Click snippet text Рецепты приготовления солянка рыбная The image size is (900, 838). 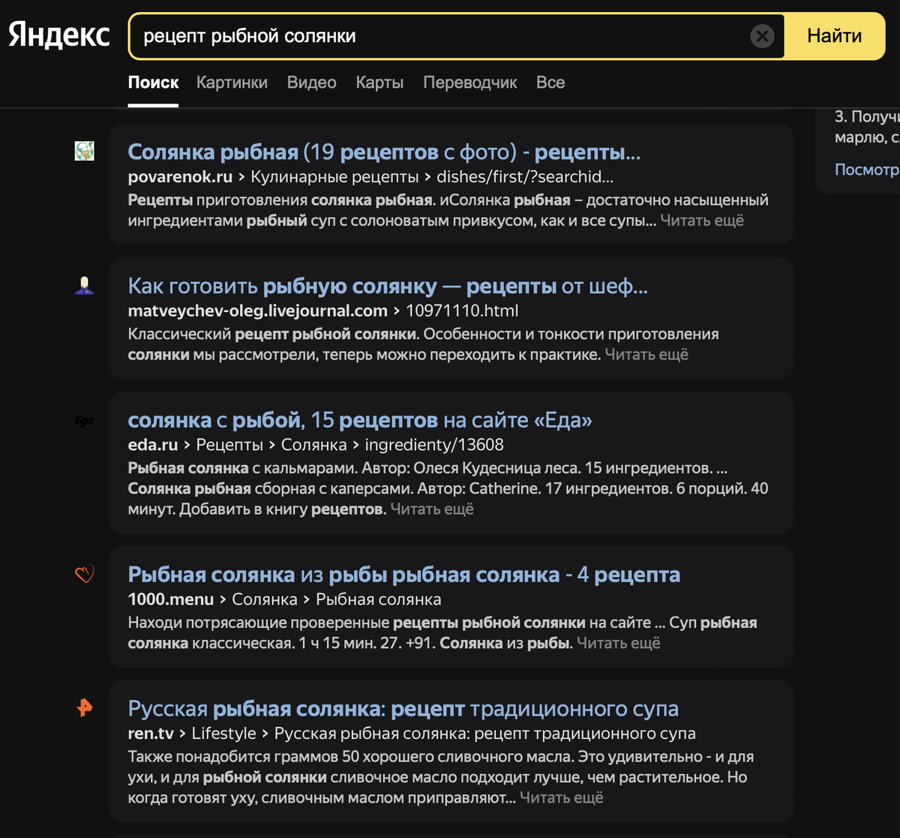click(x=281, y=200)
